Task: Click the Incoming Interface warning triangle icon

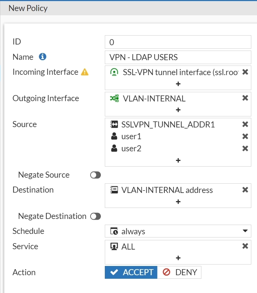Action: click(x=84, y=72)
